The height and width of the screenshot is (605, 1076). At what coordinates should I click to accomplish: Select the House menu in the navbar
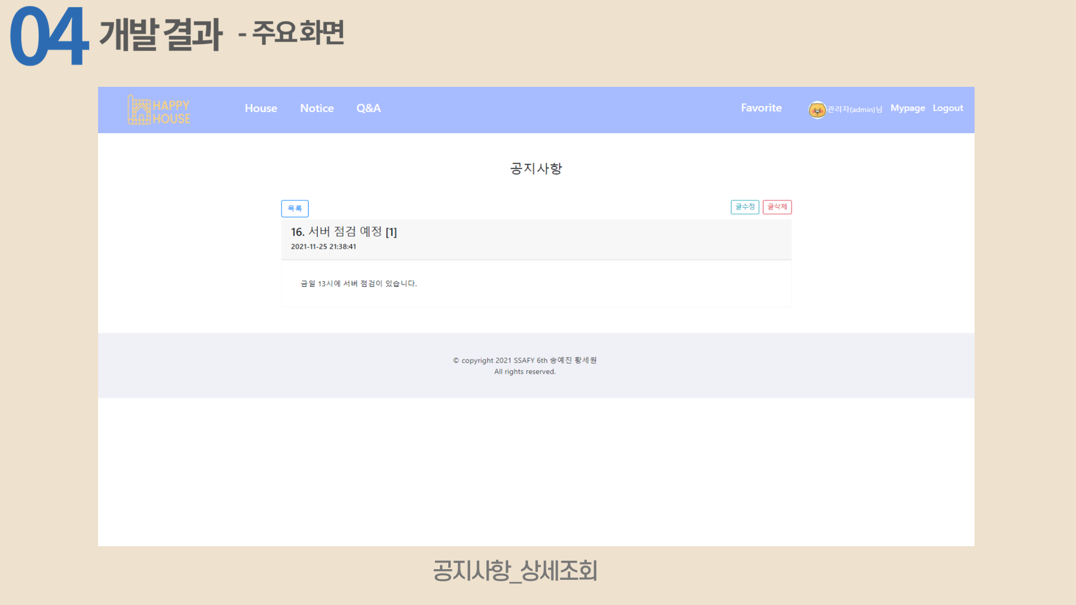(261, 108)
